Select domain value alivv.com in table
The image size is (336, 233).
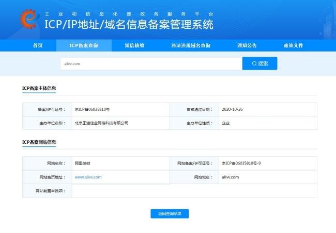pos(231,177)
